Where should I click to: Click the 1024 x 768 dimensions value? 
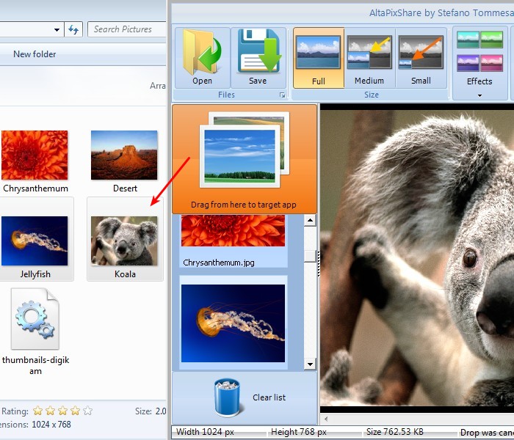click(51, 425)
